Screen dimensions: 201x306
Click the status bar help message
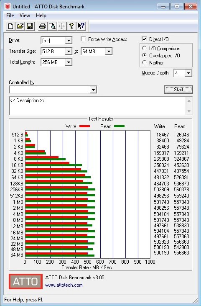pyautogui.click(x=23, y=300)
